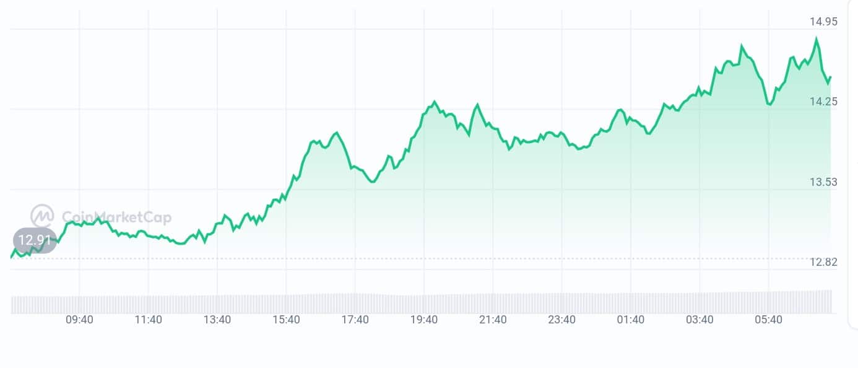Screen dimensions: 858x368
Task: Select the 19:40 time axis label
Action: click(424, 320)
